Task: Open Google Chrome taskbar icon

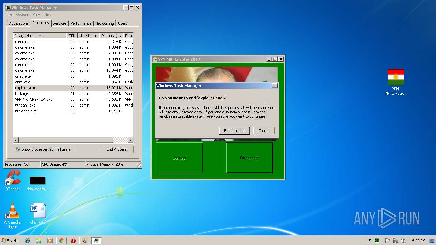Action: [61, 241]
